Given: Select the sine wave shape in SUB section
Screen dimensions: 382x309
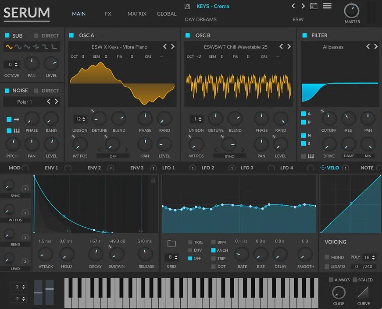Looking at the screenshot, I should 9,47.
